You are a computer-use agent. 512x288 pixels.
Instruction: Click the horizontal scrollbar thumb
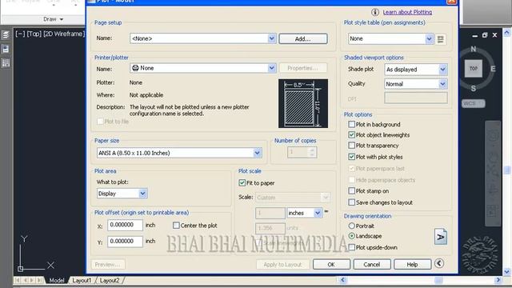438,280
